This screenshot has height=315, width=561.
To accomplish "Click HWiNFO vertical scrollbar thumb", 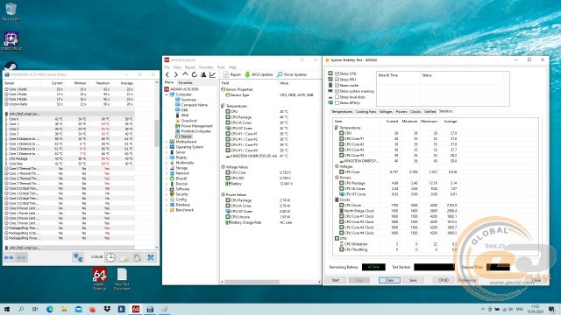I will point(156,133).
